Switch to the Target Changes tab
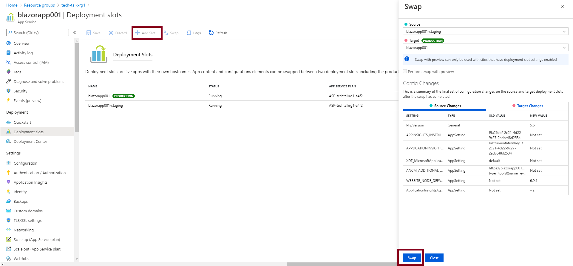The height and width of the screenshot is (266, 573). (x=527, y=106)
